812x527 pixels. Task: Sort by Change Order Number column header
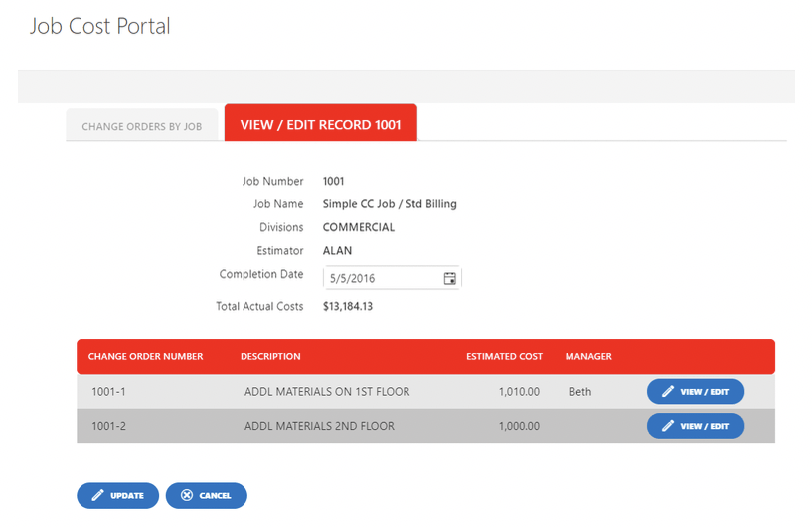tap(145, 357)
